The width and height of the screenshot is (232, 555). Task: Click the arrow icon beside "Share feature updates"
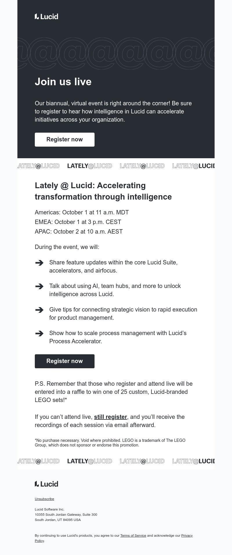click(x=39, y=263)
